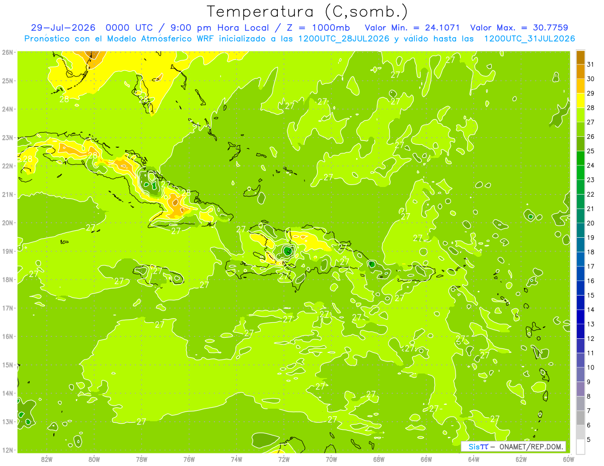Click the 26N latitude label
604x466 pixels.
pyautogui.click(x=7, y=52)
